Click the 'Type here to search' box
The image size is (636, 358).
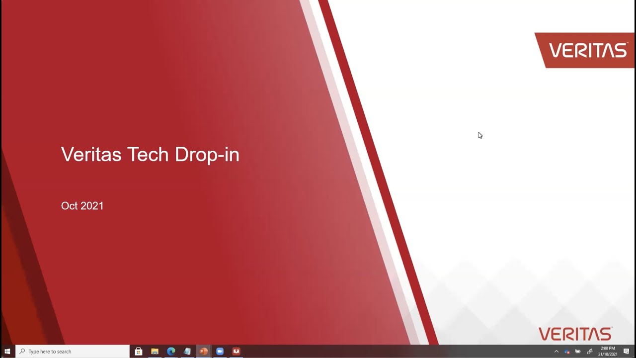73,352
